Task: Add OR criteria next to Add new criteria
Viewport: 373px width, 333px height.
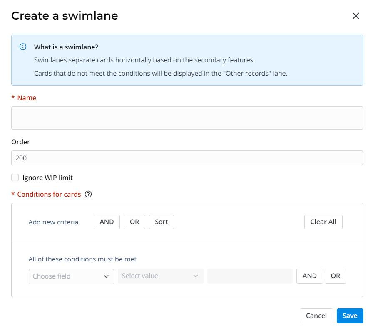Action: [134, 222]
